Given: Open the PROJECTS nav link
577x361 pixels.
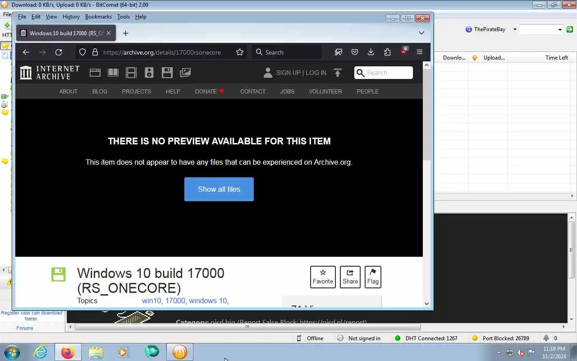Looking at the screenshot, I should pos(137,91).
